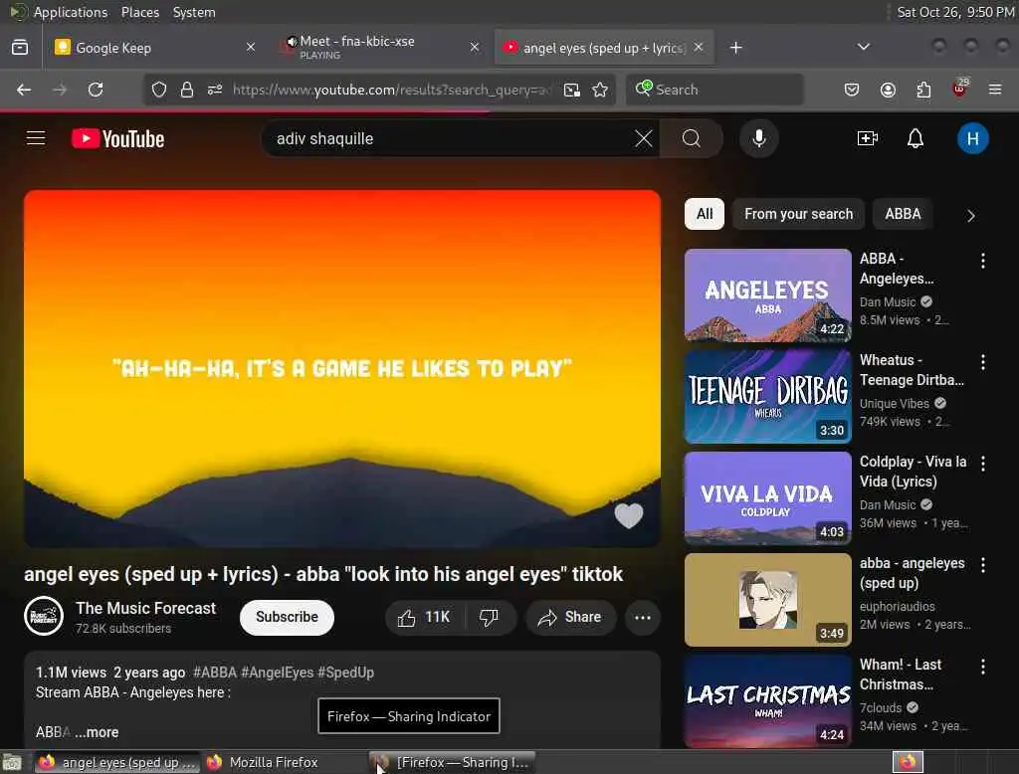Expand description with ...more
The height and width of the screenshot is (774, 1019).
tap(97, 732)
